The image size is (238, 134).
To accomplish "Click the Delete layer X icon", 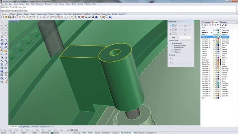I will click(x=208, y=25).
